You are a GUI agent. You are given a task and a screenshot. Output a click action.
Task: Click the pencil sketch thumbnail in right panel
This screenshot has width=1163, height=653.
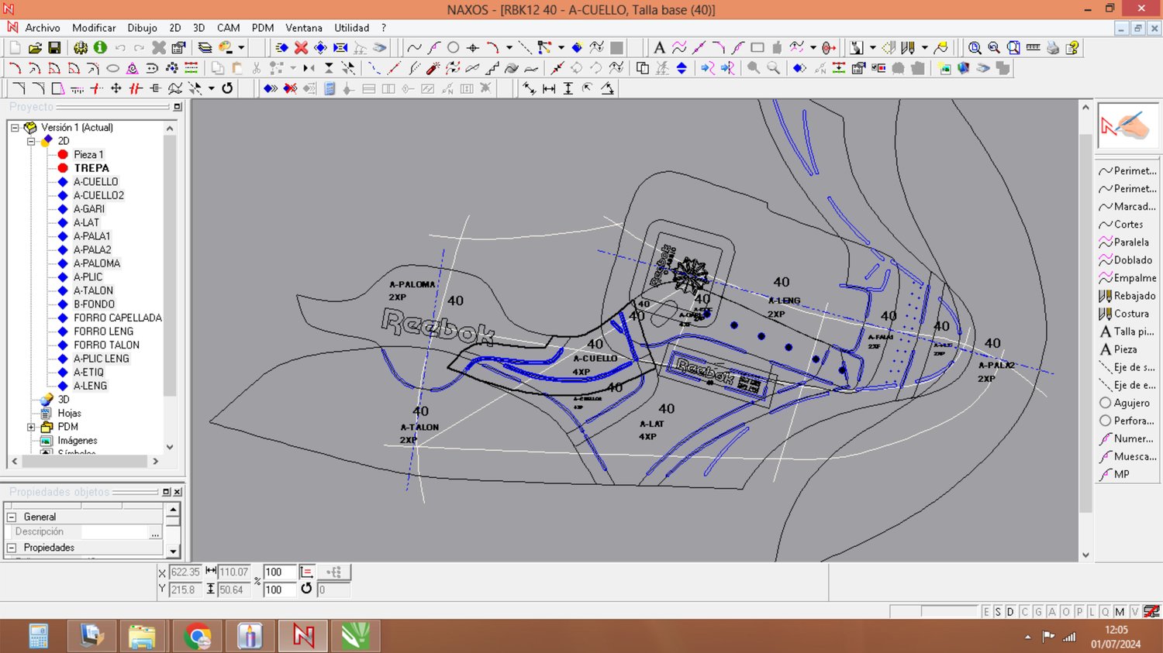1128,125
